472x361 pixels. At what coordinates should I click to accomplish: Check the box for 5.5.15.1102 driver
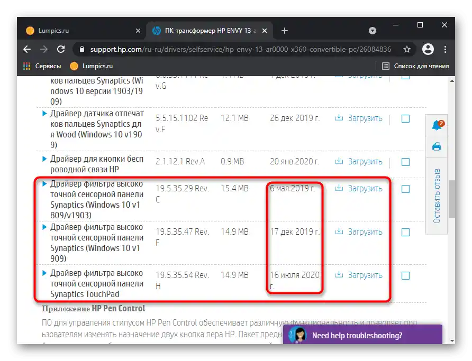point(405,119)
